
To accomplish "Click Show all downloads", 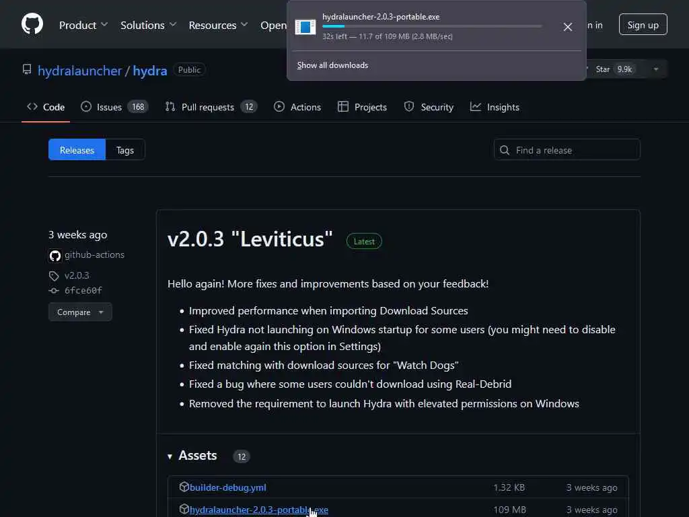I will [332, 65].
